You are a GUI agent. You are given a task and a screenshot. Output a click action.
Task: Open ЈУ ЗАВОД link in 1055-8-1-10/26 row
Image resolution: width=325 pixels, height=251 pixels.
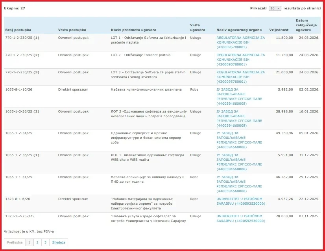pos(239,96)
